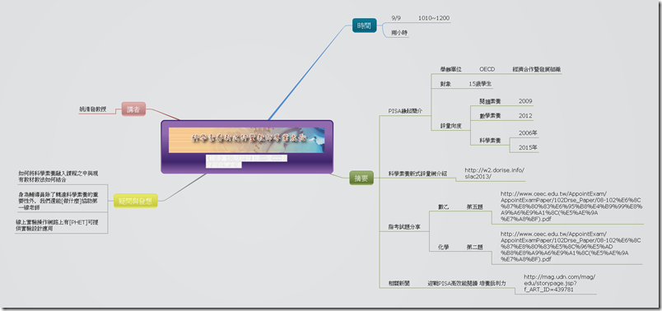Image resolution: width=662 pixels, height=311 pixels.
Task: Select the 1010~1200 time subtopic
Action: [434, 18]
